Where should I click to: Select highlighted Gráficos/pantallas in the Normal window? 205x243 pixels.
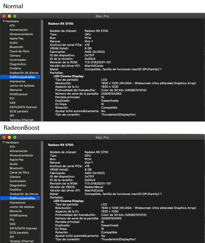[20, 77]
